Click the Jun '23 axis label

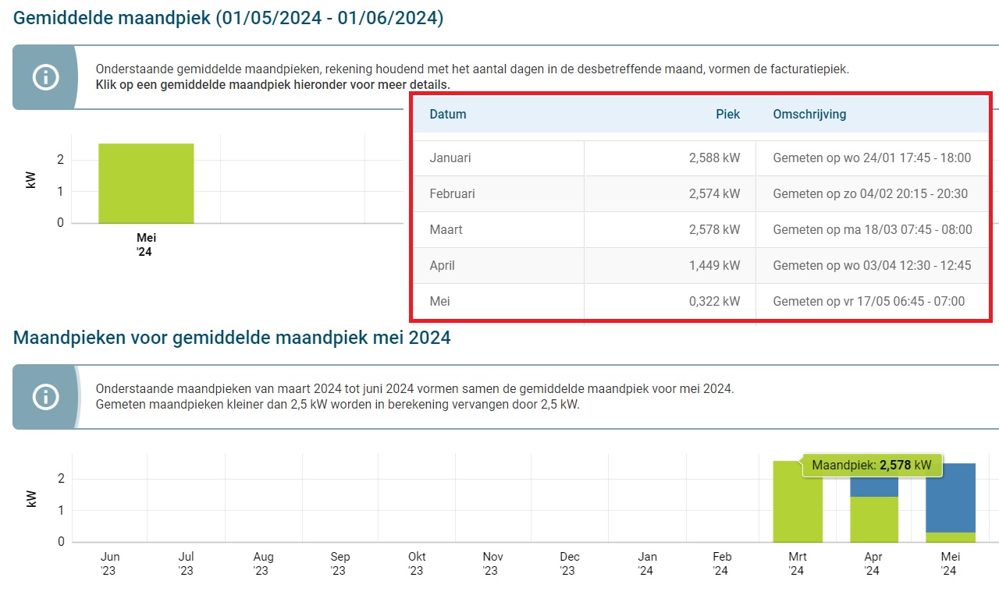pos(110,564)
